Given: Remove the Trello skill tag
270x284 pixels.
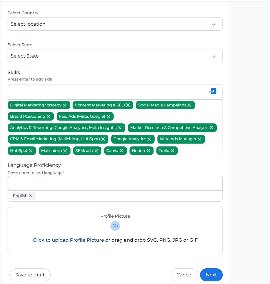Looking at the screenshot, I should (x=172, y=151).
